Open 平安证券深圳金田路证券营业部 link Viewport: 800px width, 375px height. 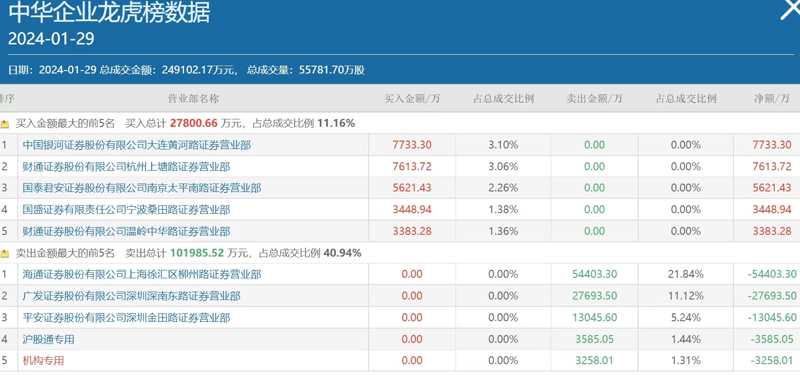(126, 318)
